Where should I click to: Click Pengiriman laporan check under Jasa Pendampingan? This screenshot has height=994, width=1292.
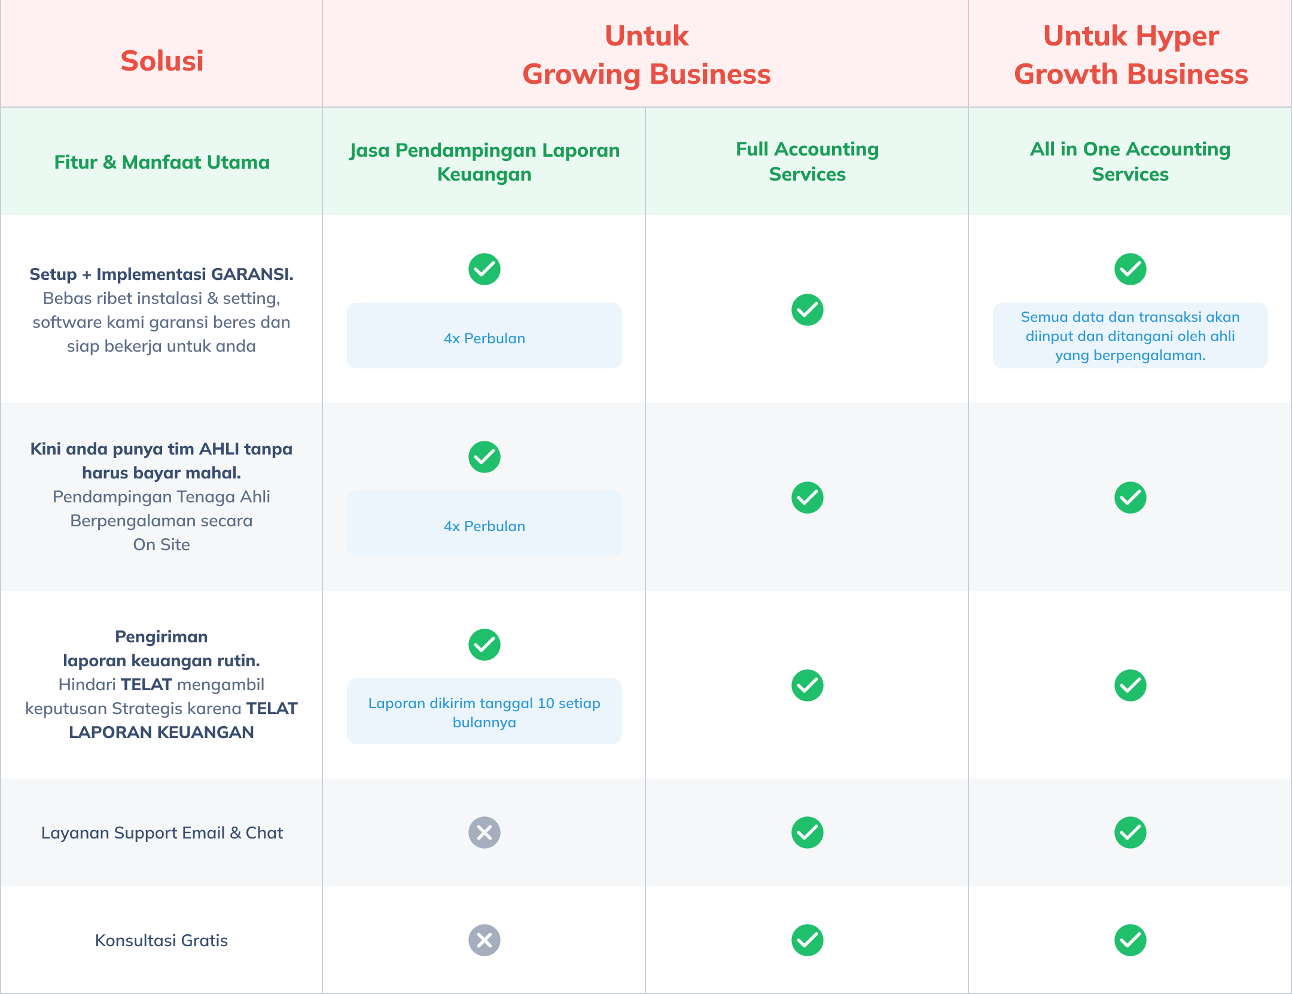point(484,645)
